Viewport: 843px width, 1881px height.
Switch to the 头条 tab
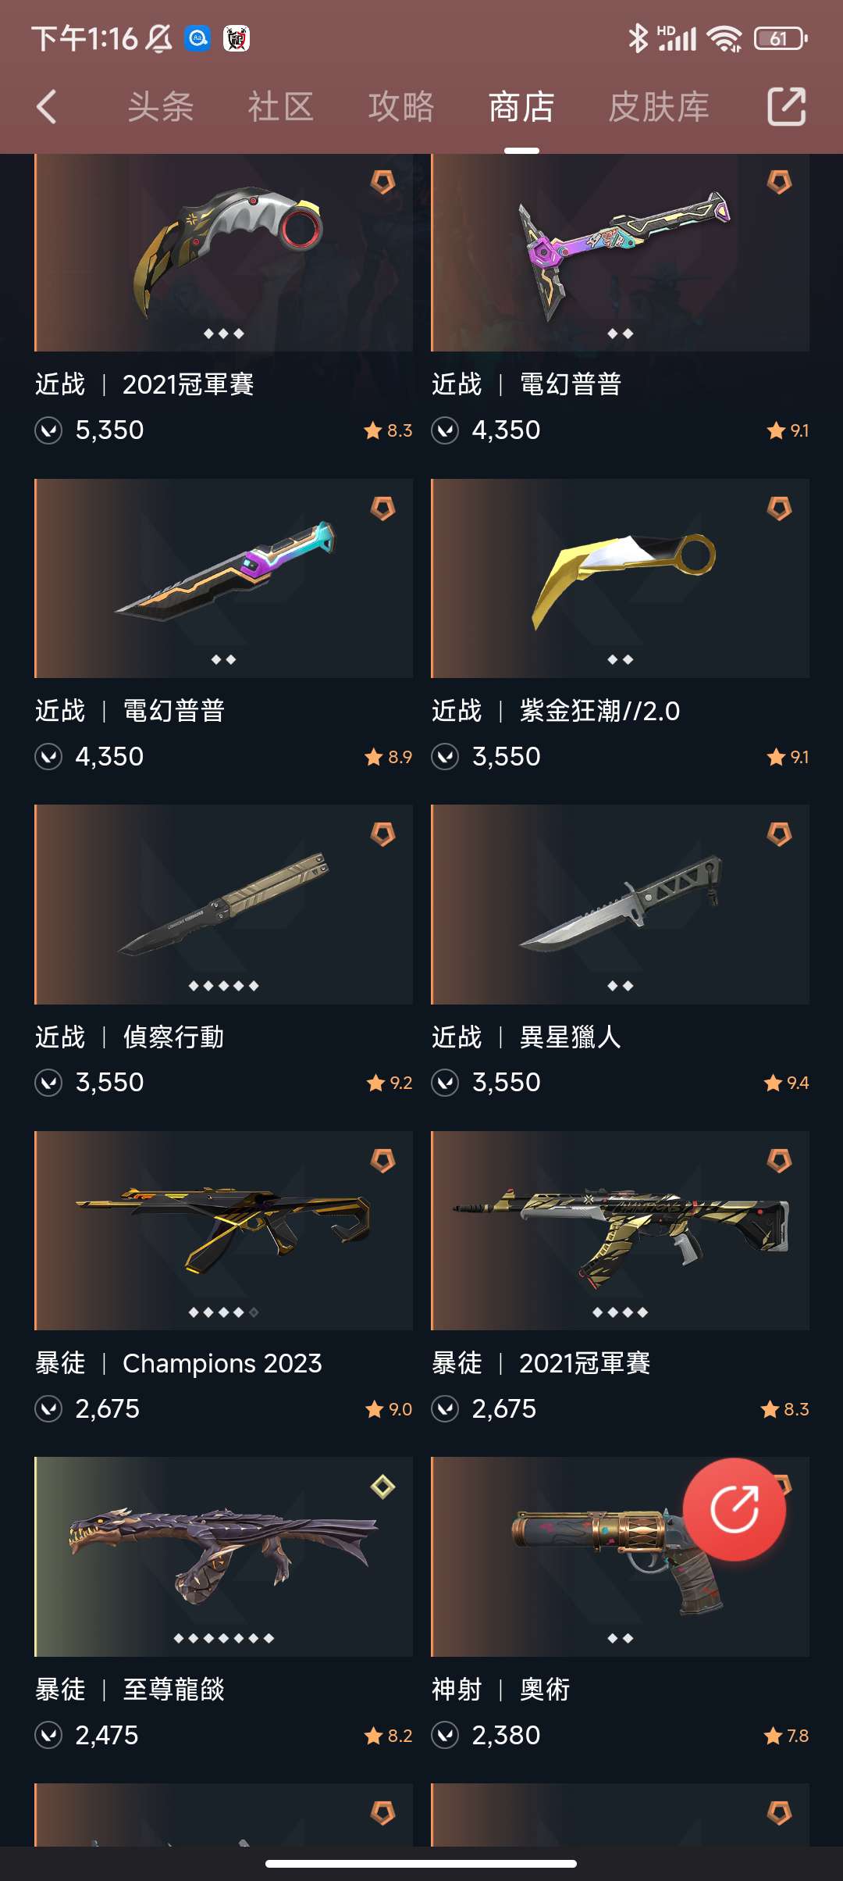pyautogui.click(x=161, y=106)
